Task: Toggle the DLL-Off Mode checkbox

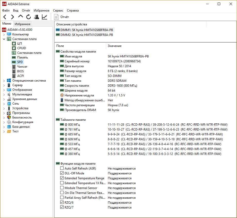Action: pyautogui.click(x=62, y=173)
